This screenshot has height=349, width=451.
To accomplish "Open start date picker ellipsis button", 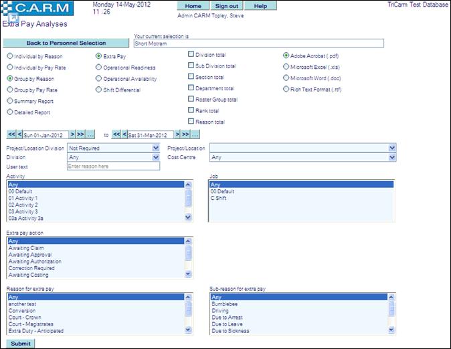I will pos(90,134).
